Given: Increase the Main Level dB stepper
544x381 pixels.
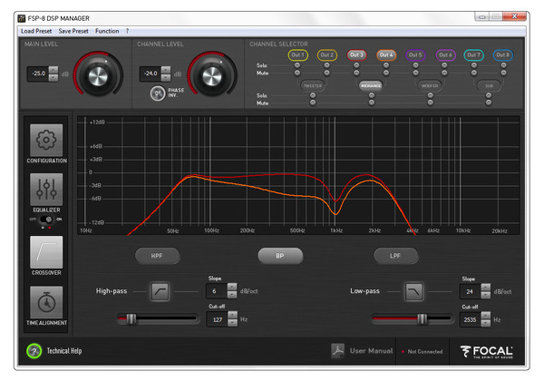Looking at the screenshot, I should 53,70.
